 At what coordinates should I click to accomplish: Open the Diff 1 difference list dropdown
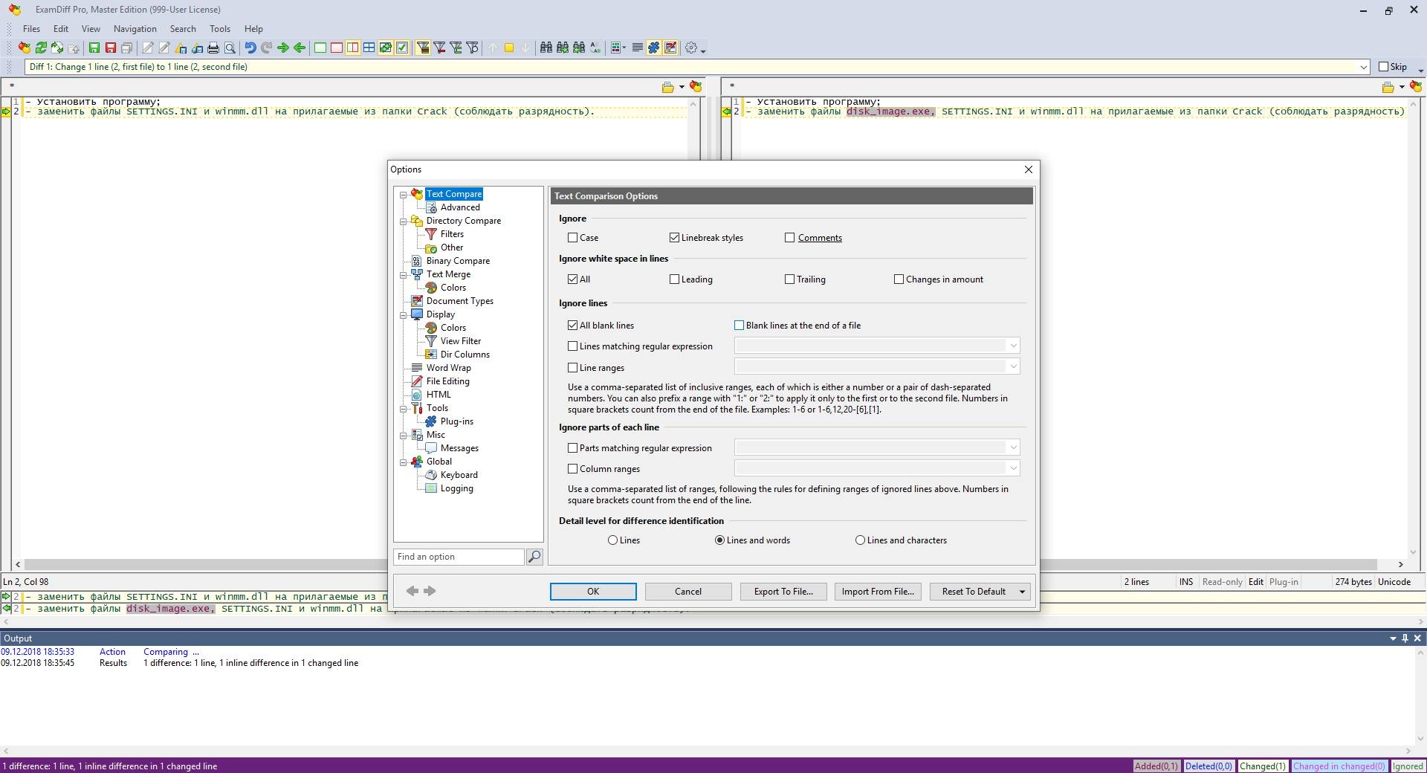[1363, 67]
